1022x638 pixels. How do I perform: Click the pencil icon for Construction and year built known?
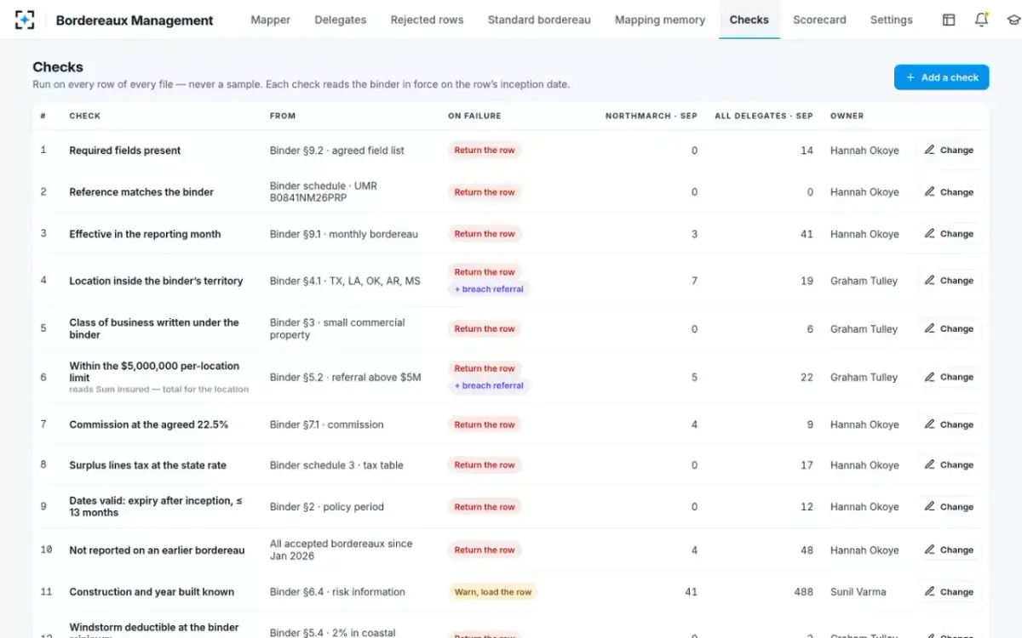(x=930, y=592)
